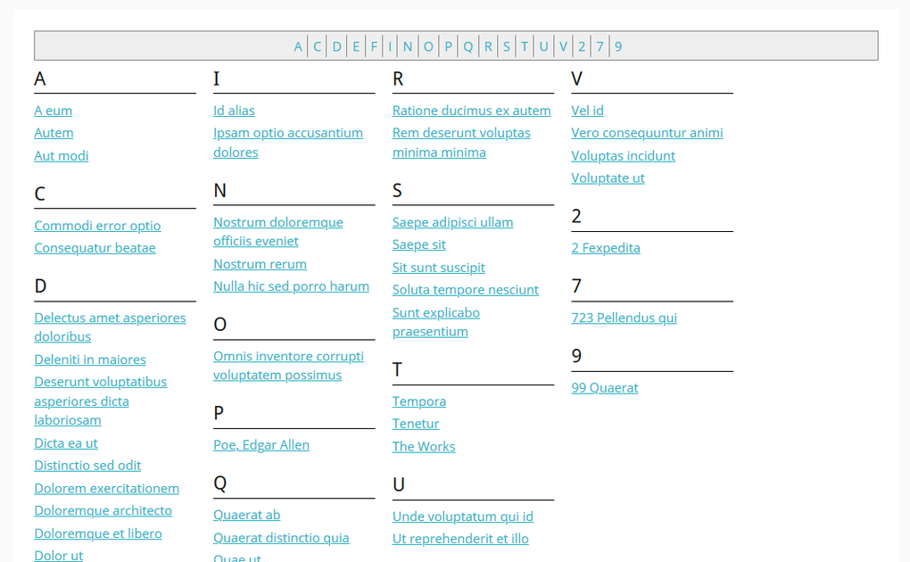Viewport: 910px width, 562px height.
Task: Click 'Nostrum rerum' link
Action: pos(260,264)
